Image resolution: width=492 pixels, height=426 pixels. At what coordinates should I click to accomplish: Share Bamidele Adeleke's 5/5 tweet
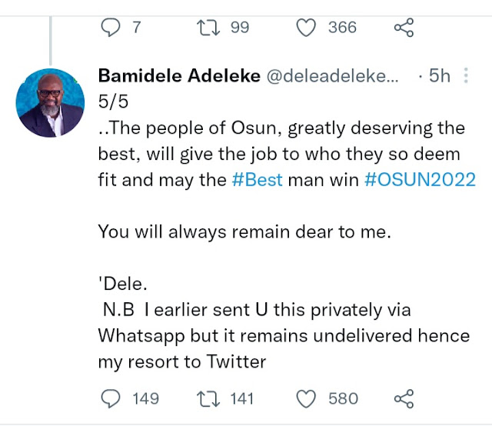(404, 398)
